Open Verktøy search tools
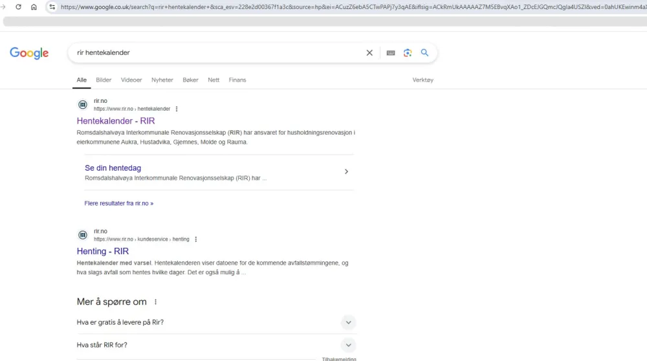This screenshot has height=361, width=647. pos(422,80)
